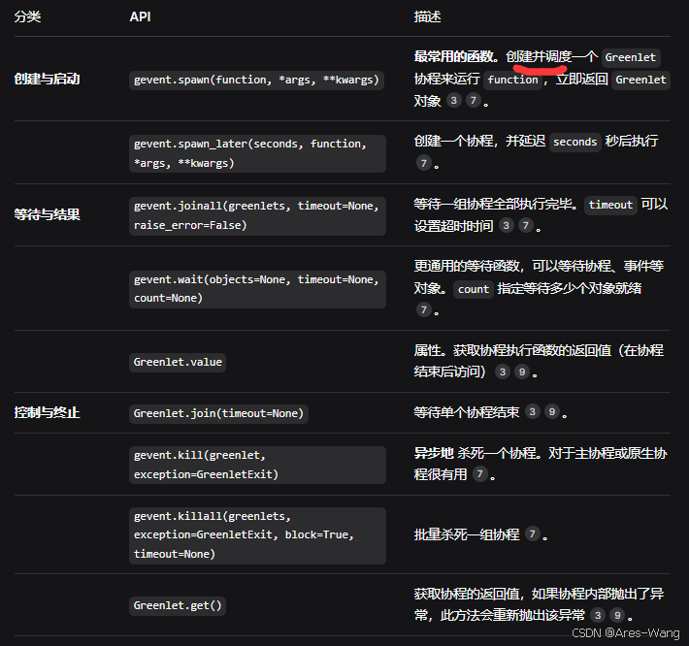Click the Greenlet code after 立即返回
Screen dimensions: 689x646
(x=640, y=80)
